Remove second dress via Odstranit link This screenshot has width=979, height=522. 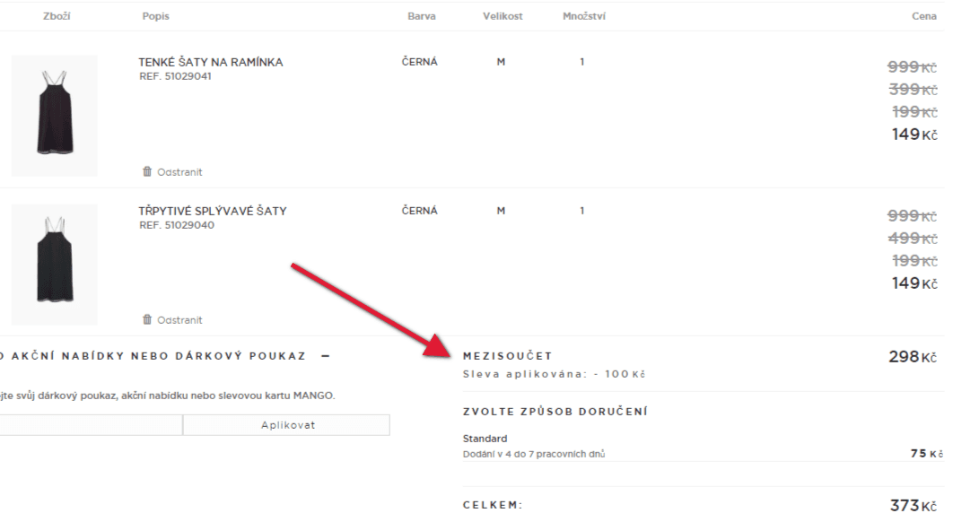[x=179, y=319]
